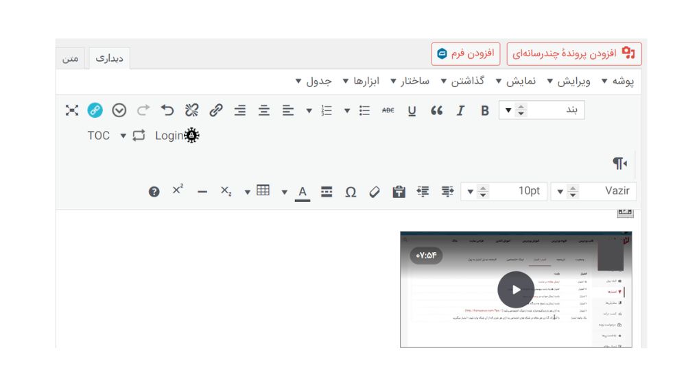Open the text color picker dropdown arrow
This screenshot has width=686, height=385.
coord(285,192)
